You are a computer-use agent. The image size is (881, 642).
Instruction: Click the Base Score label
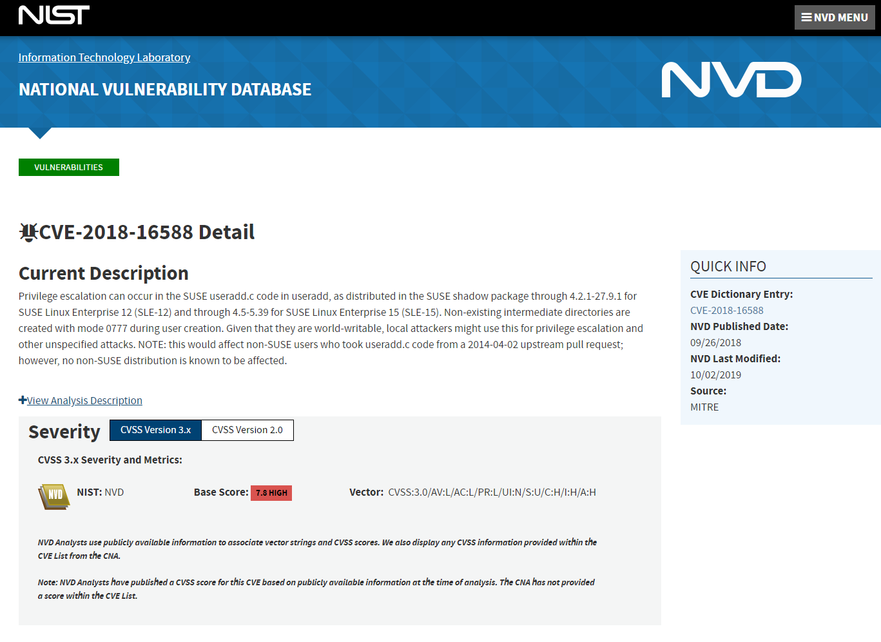click(x=221, y=492)
